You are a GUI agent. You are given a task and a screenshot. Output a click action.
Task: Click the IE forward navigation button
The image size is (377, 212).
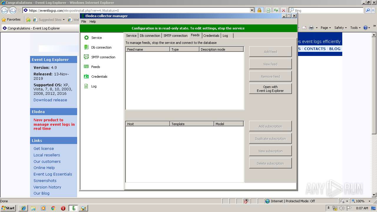pos(13,10)
